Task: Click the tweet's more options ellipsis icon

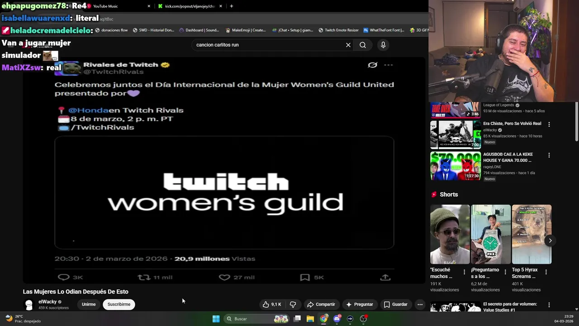Action: [x=389, y=65]
